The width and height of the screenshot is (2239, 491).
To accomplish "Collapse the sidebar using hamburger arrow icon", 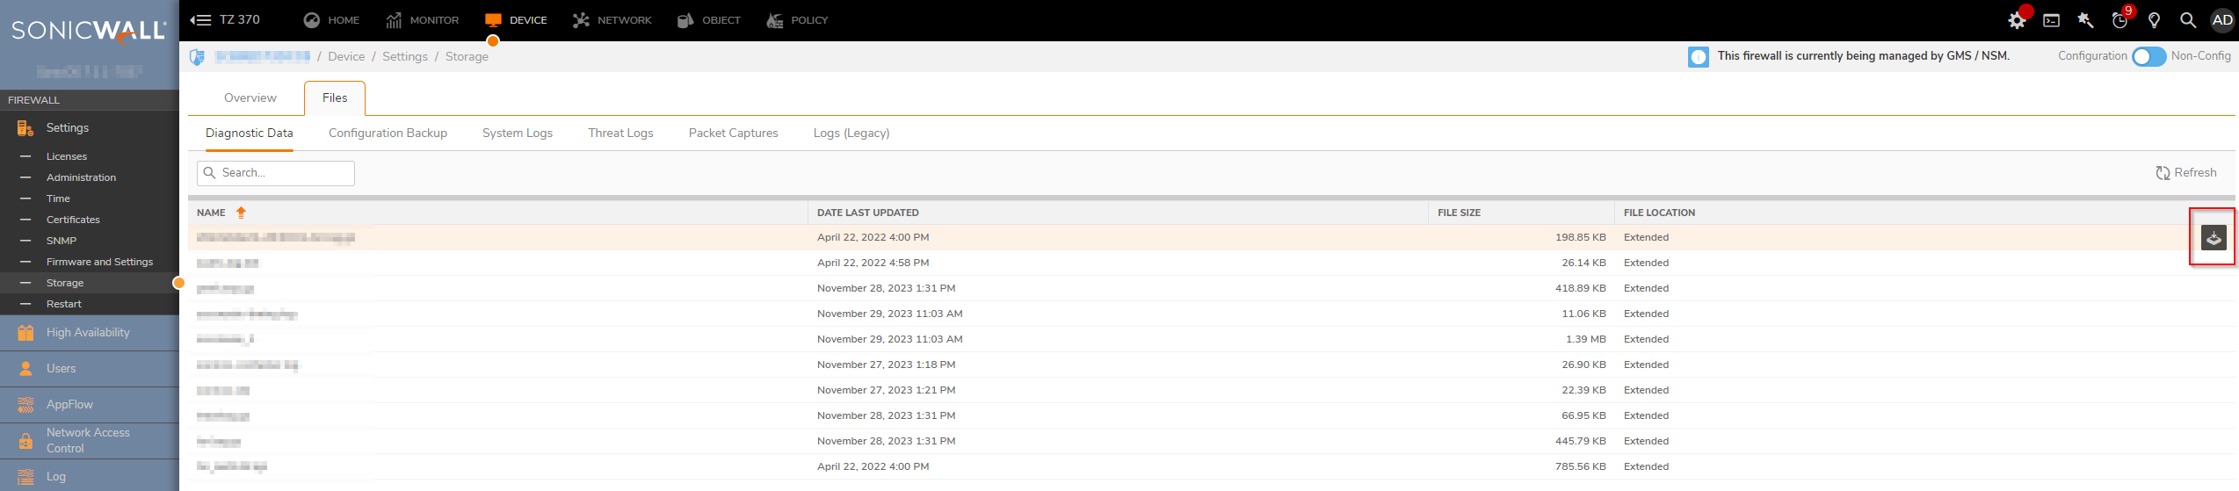I will [x=200, y=20].
